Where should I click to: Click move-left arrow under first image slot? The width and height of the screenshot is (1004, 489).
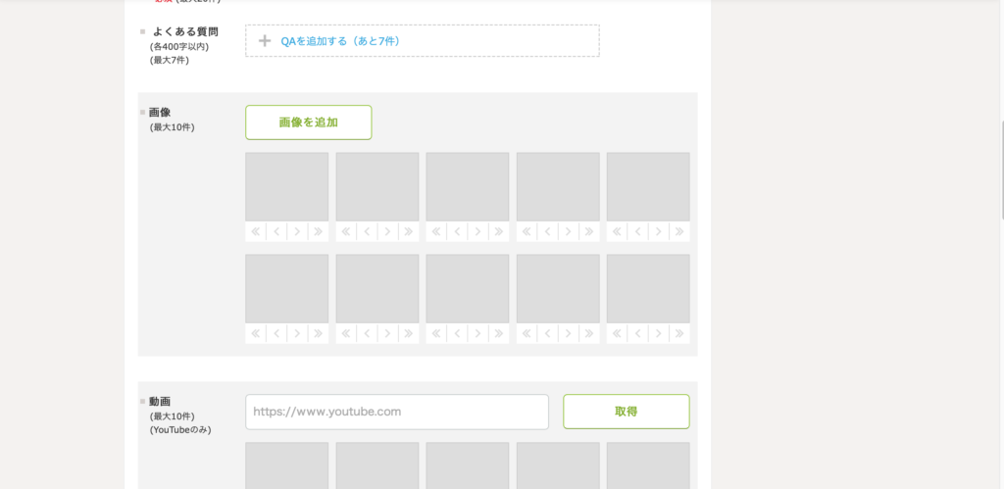point(276,232)
